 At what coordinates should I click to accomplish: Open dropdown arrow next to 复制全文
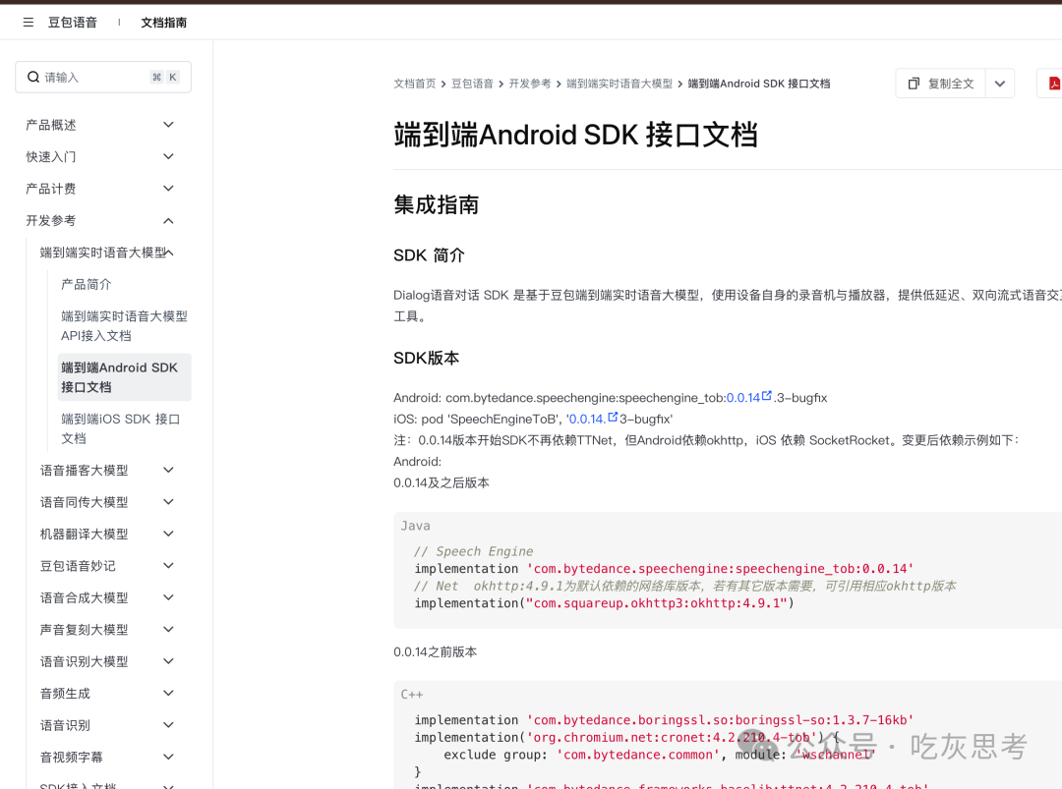[1000, 84]
